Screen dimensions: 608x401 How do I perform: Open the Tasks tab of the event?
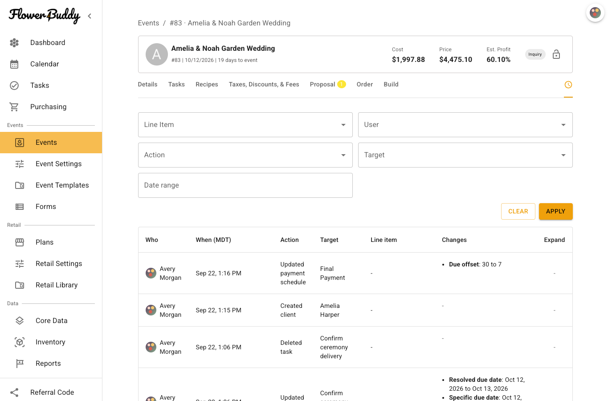(x=176, y=85)
